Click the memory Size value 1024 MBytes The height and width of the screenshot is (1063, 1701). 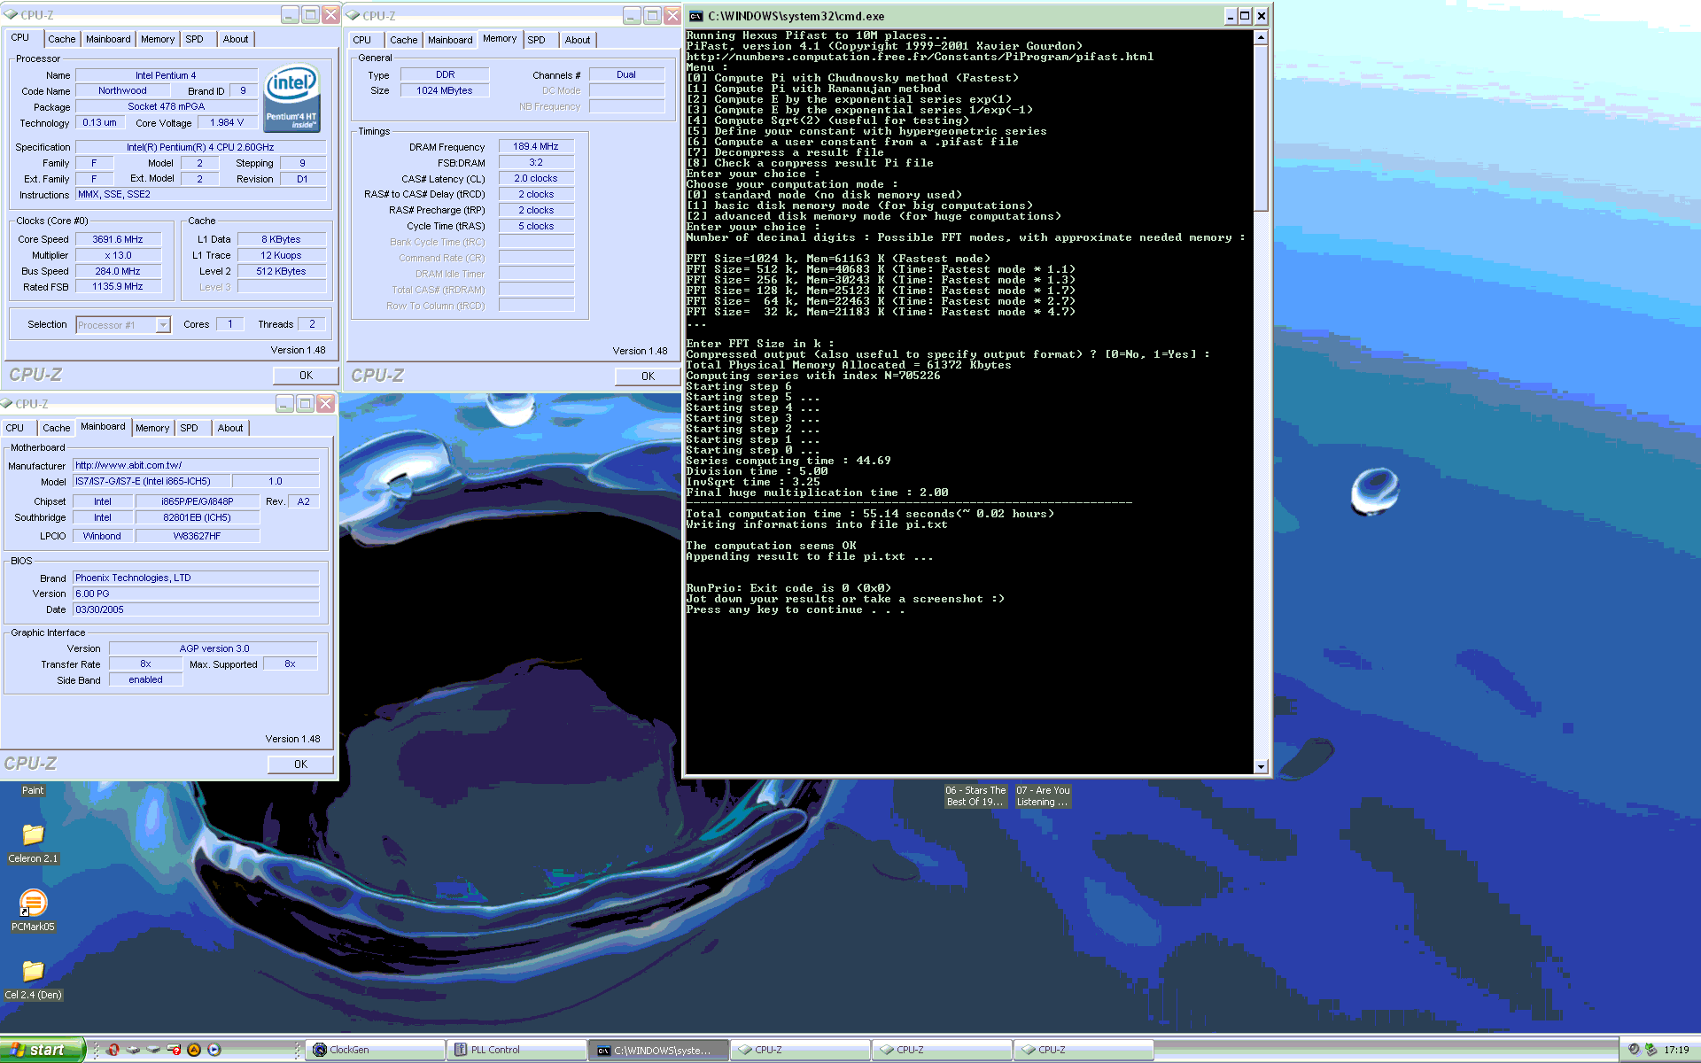tap(445, 91)
